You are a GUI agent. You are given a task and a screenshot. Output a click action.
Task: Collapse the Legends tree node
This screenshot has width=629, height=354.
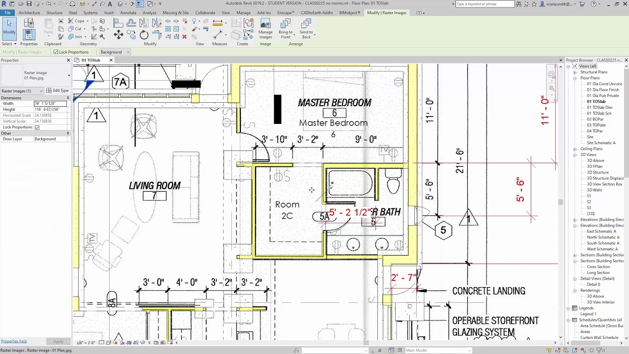click(568, 308)
